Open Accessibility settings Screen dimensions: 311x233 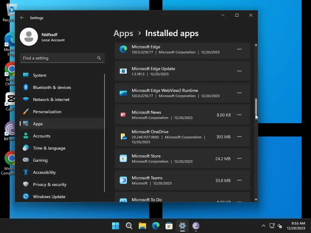(62, 172)
